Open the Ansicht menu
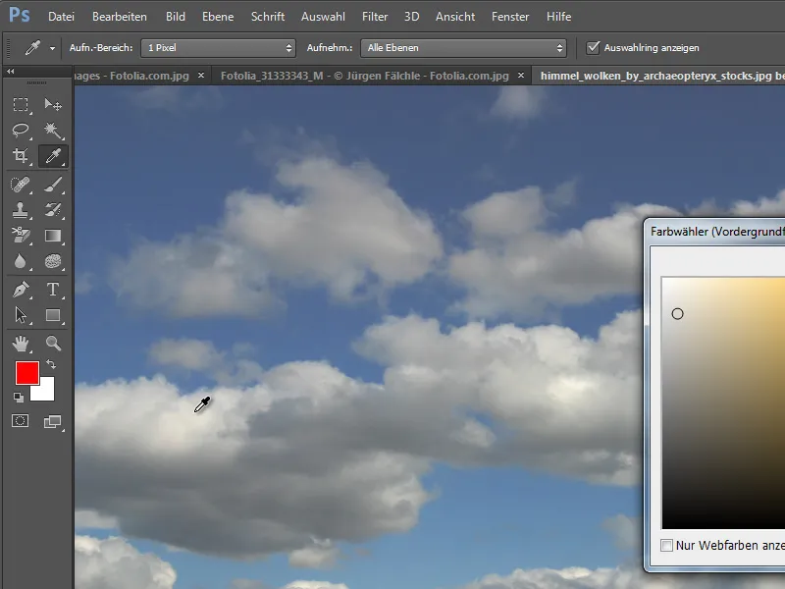 455,17
